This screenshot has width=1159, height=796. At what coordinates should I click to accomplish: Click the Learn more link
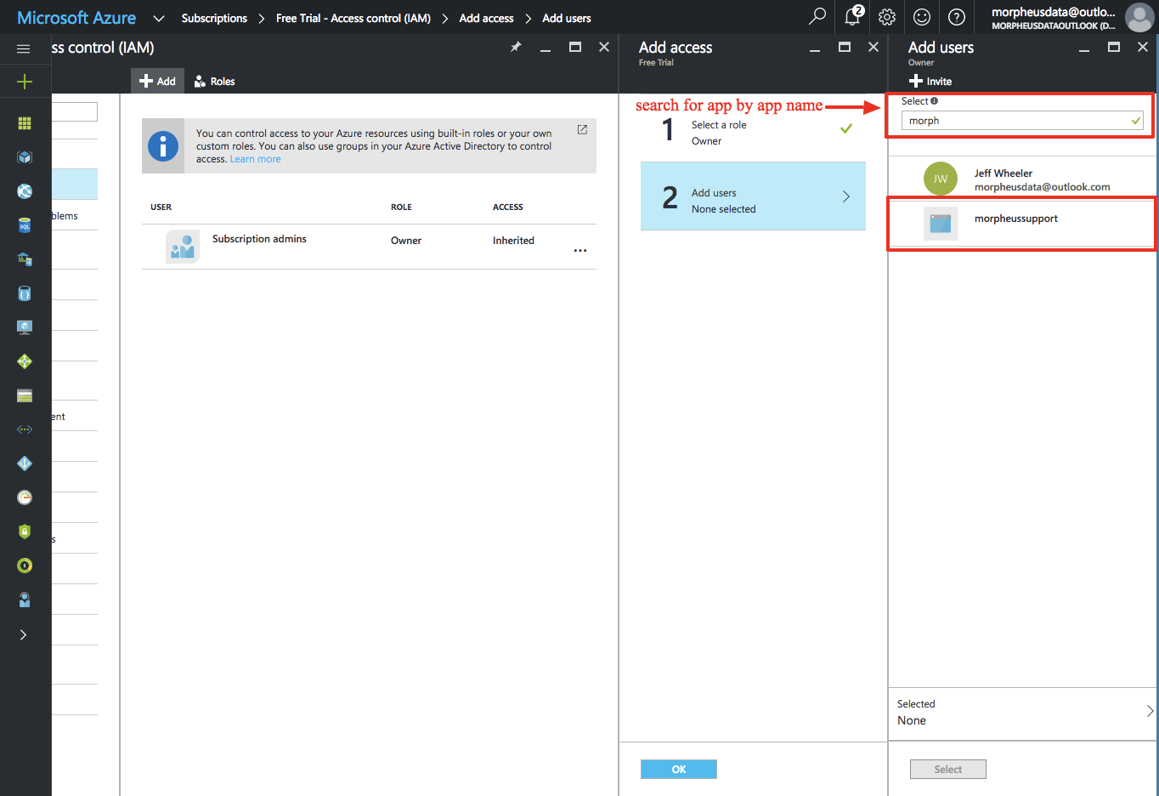[255, 159]
